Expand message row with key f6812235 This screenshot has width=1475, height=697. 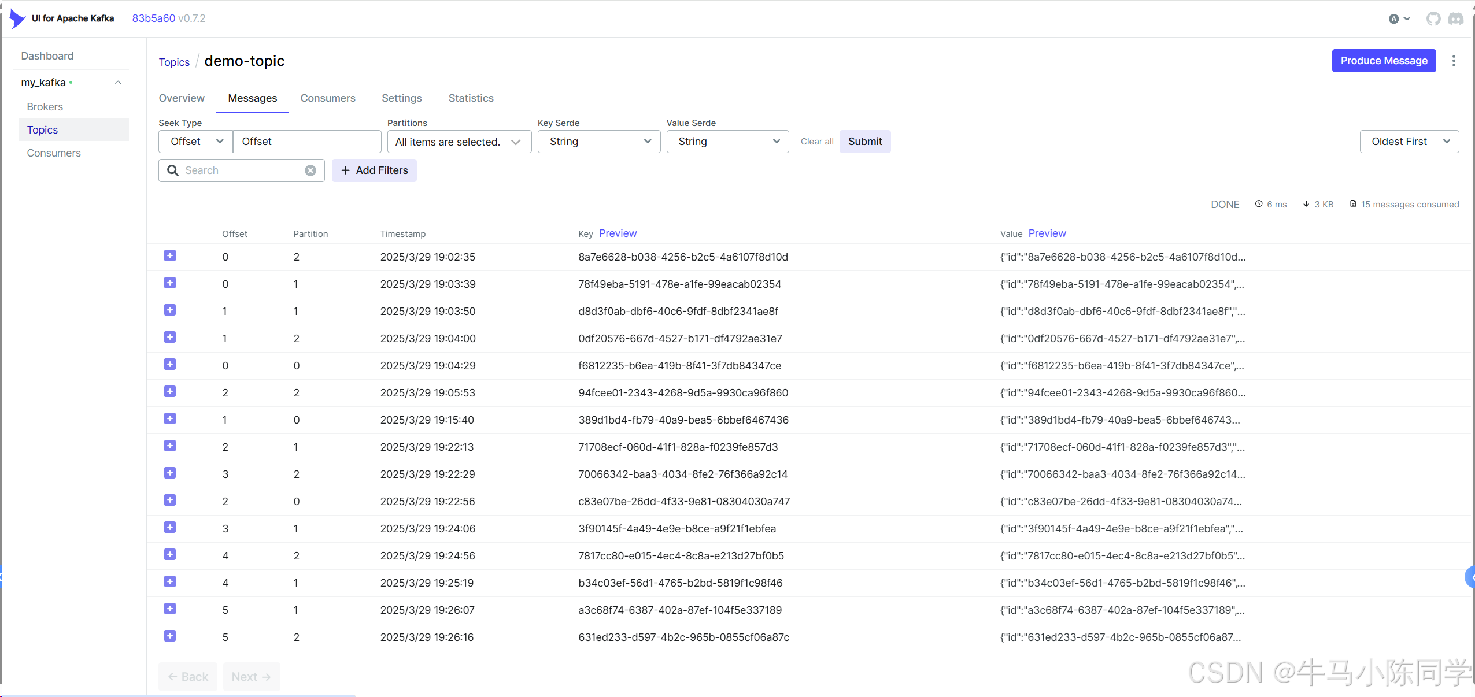coord(170,365)
